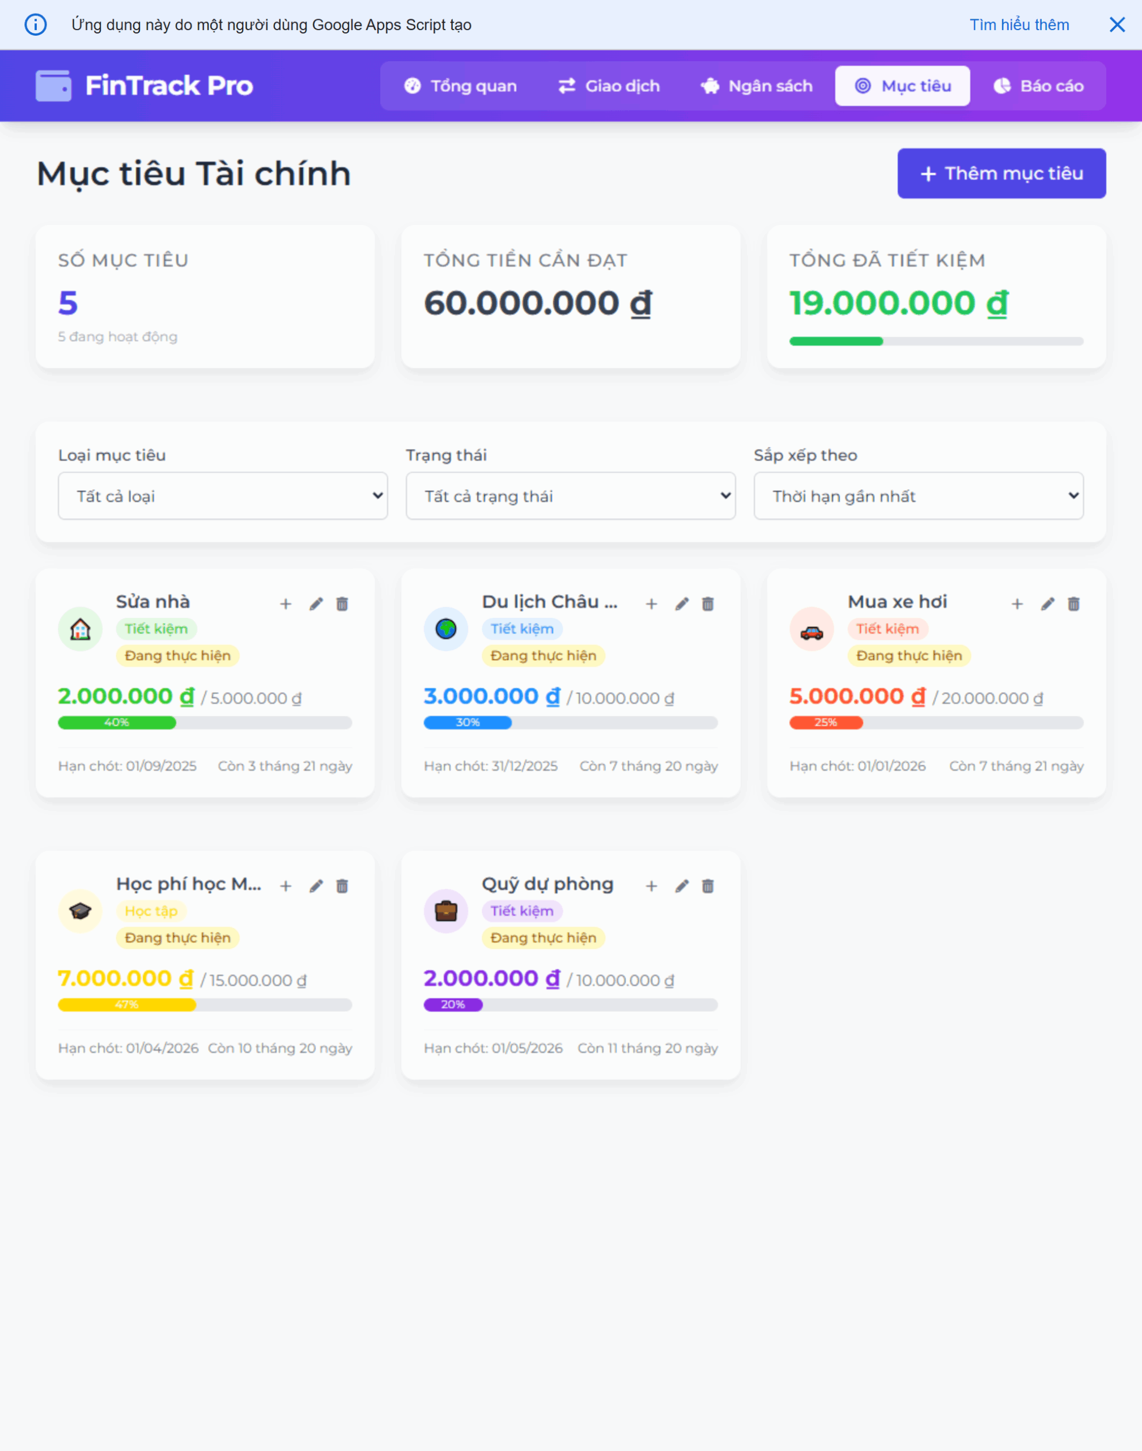This screenshot has width=1142, height=1451.
Task: Click the Thêm mục tiêu button
Action: tap(1001, 174)
